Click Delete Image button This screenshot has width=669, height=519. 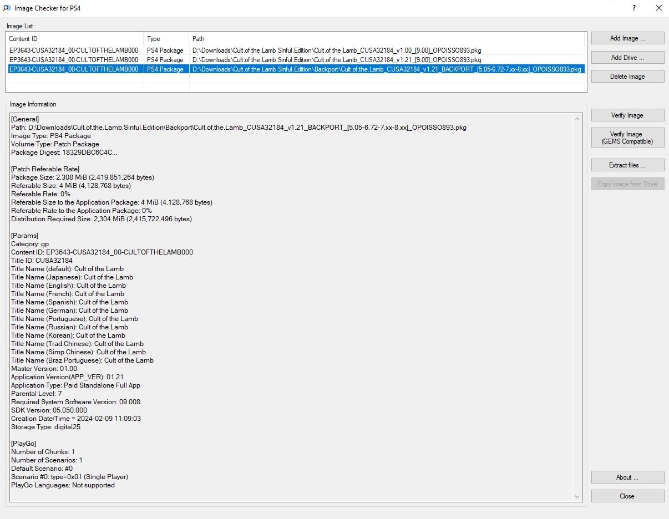627,77
